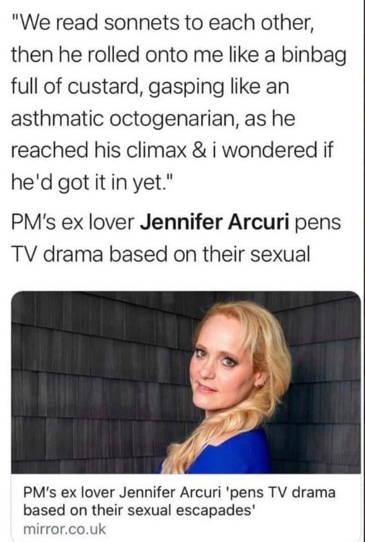Click the word "gasping" in the quote
365x542 pixels.
click(186, 88)
